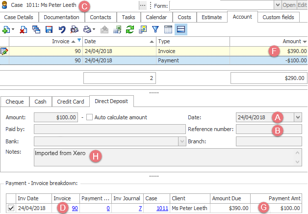Switch to the Costs tab

(x=184, y=17)
